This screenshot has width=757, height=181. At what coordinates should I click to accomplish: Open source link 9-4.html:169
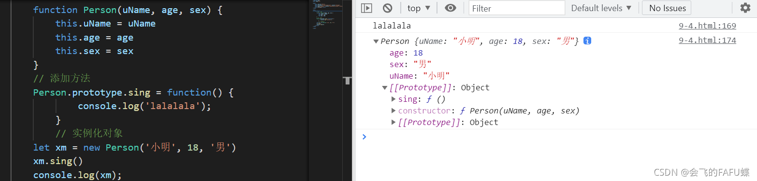[x=707, y=26]
